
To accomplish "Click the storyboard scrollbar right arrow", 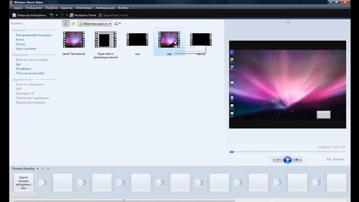I will tap(348, 200).
